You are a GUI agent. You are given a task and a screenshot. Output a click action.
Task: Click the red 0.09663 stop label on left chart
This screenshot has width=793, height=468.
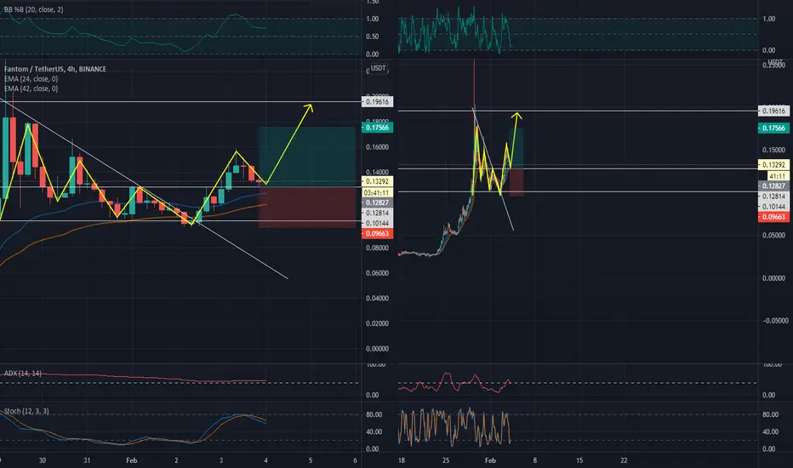pos(377,233)
